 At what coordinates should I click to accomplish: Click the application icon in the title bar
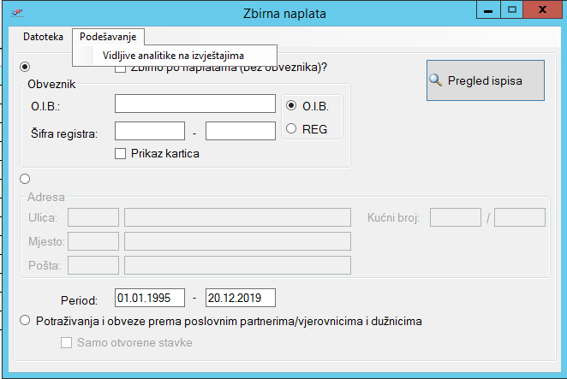pyautogui.click(x=14, y=12)
